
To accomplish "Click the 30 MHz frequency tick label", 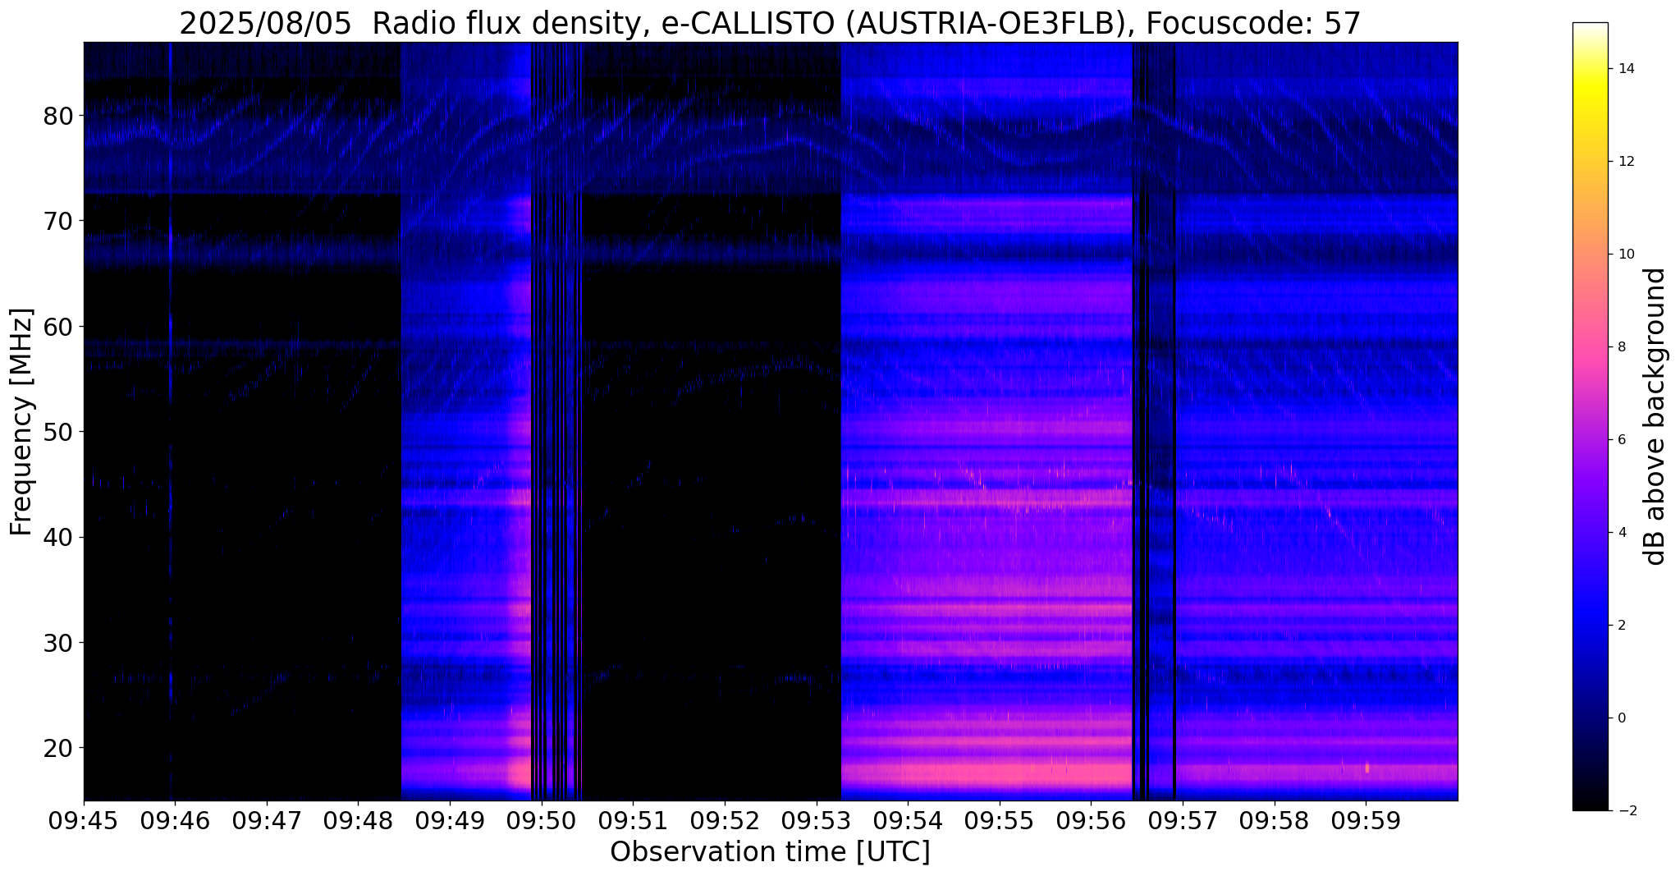I will [59, 642].
